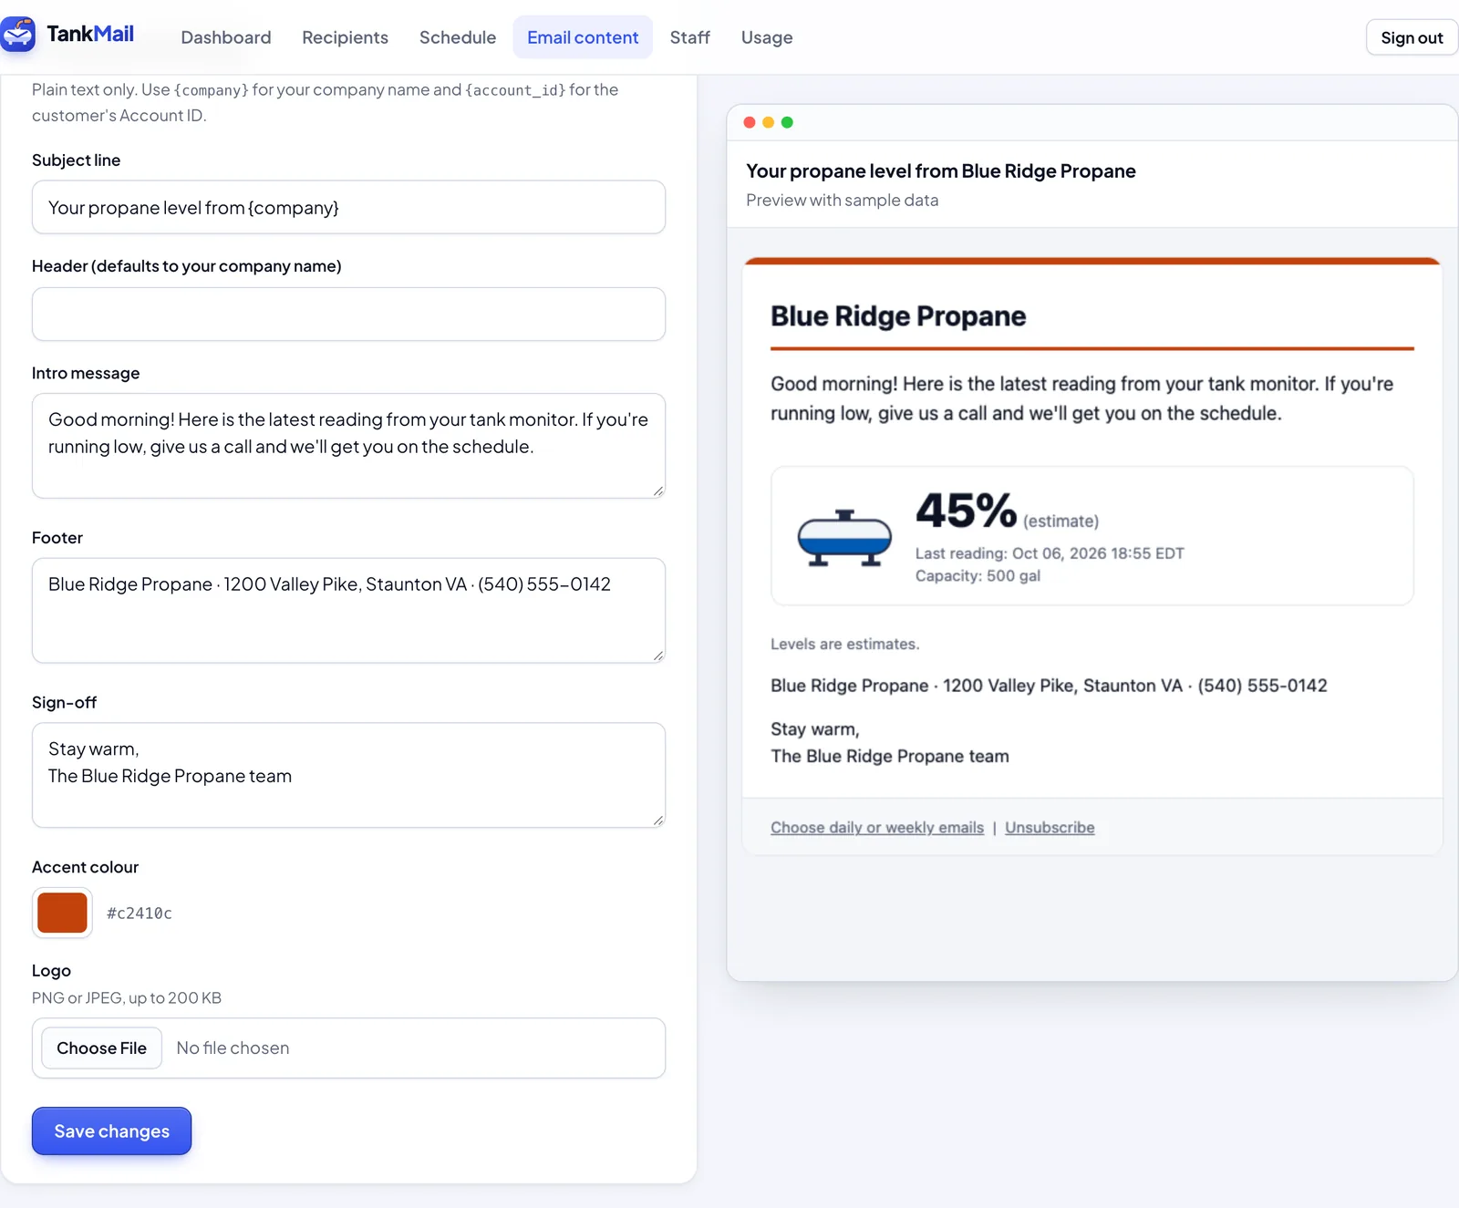Click the yellow window dot in preview
The width and height of the screenshot is (1459, 1208).
[x=769, y=122]
